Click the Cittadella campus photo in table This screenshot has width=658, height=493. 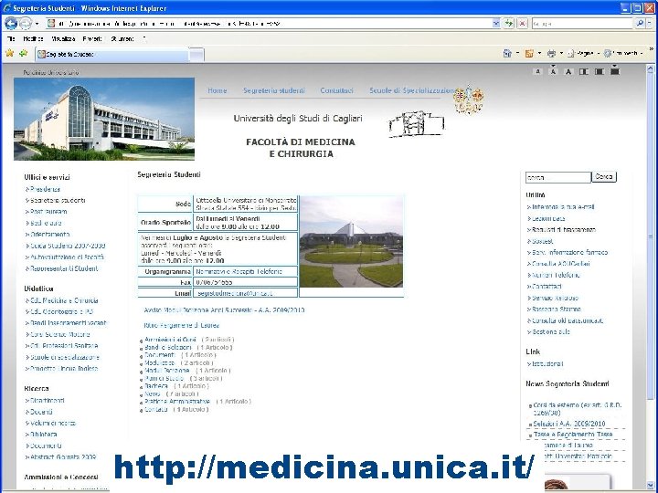coord(351,242)
